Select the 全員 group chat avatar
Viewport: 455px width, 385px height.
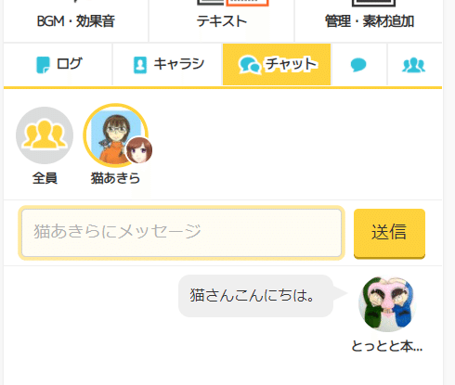tap(45, 135)
